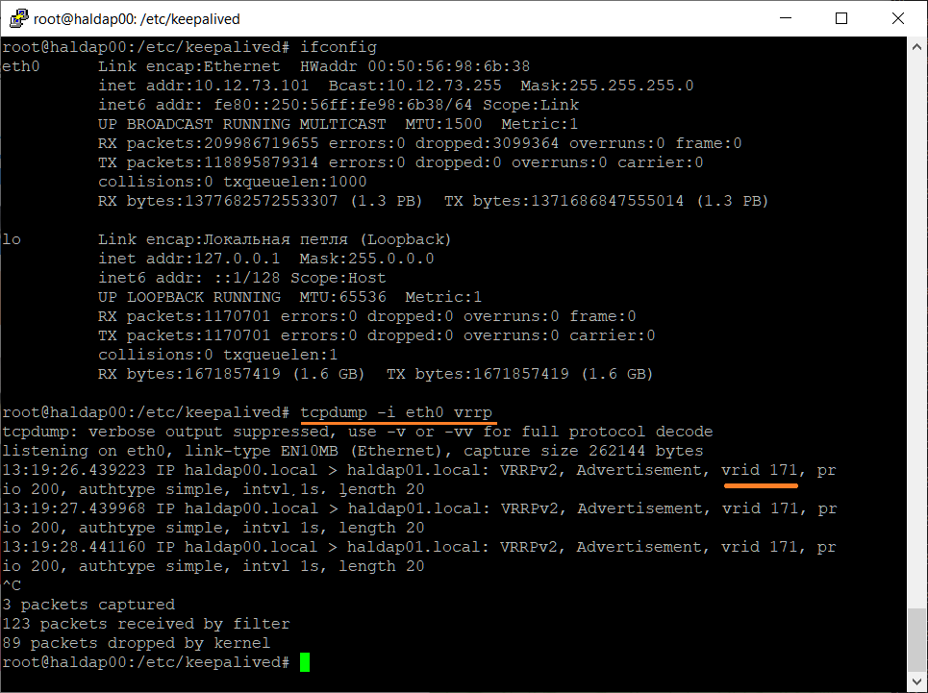Click the inet addr '10.12.73.101'
Image resolution: width=928 pixels, height=693 pixels.
252,86
